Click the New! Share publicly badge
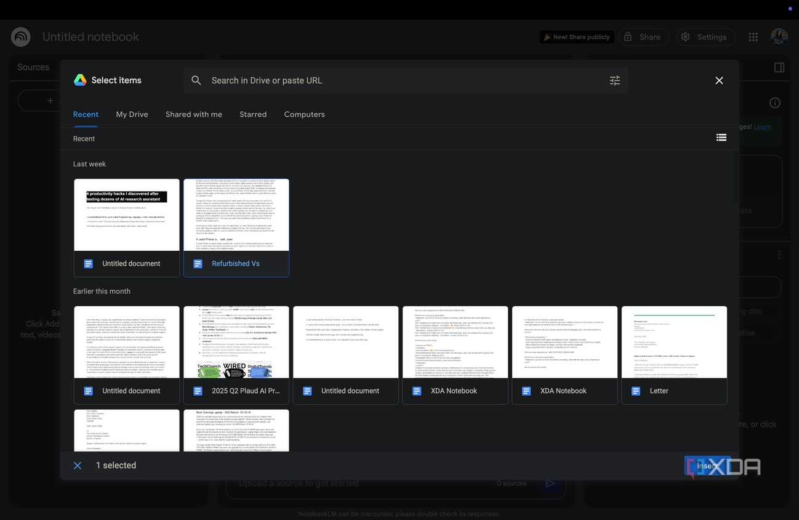The image size is (799, 520). click(576, 37)
